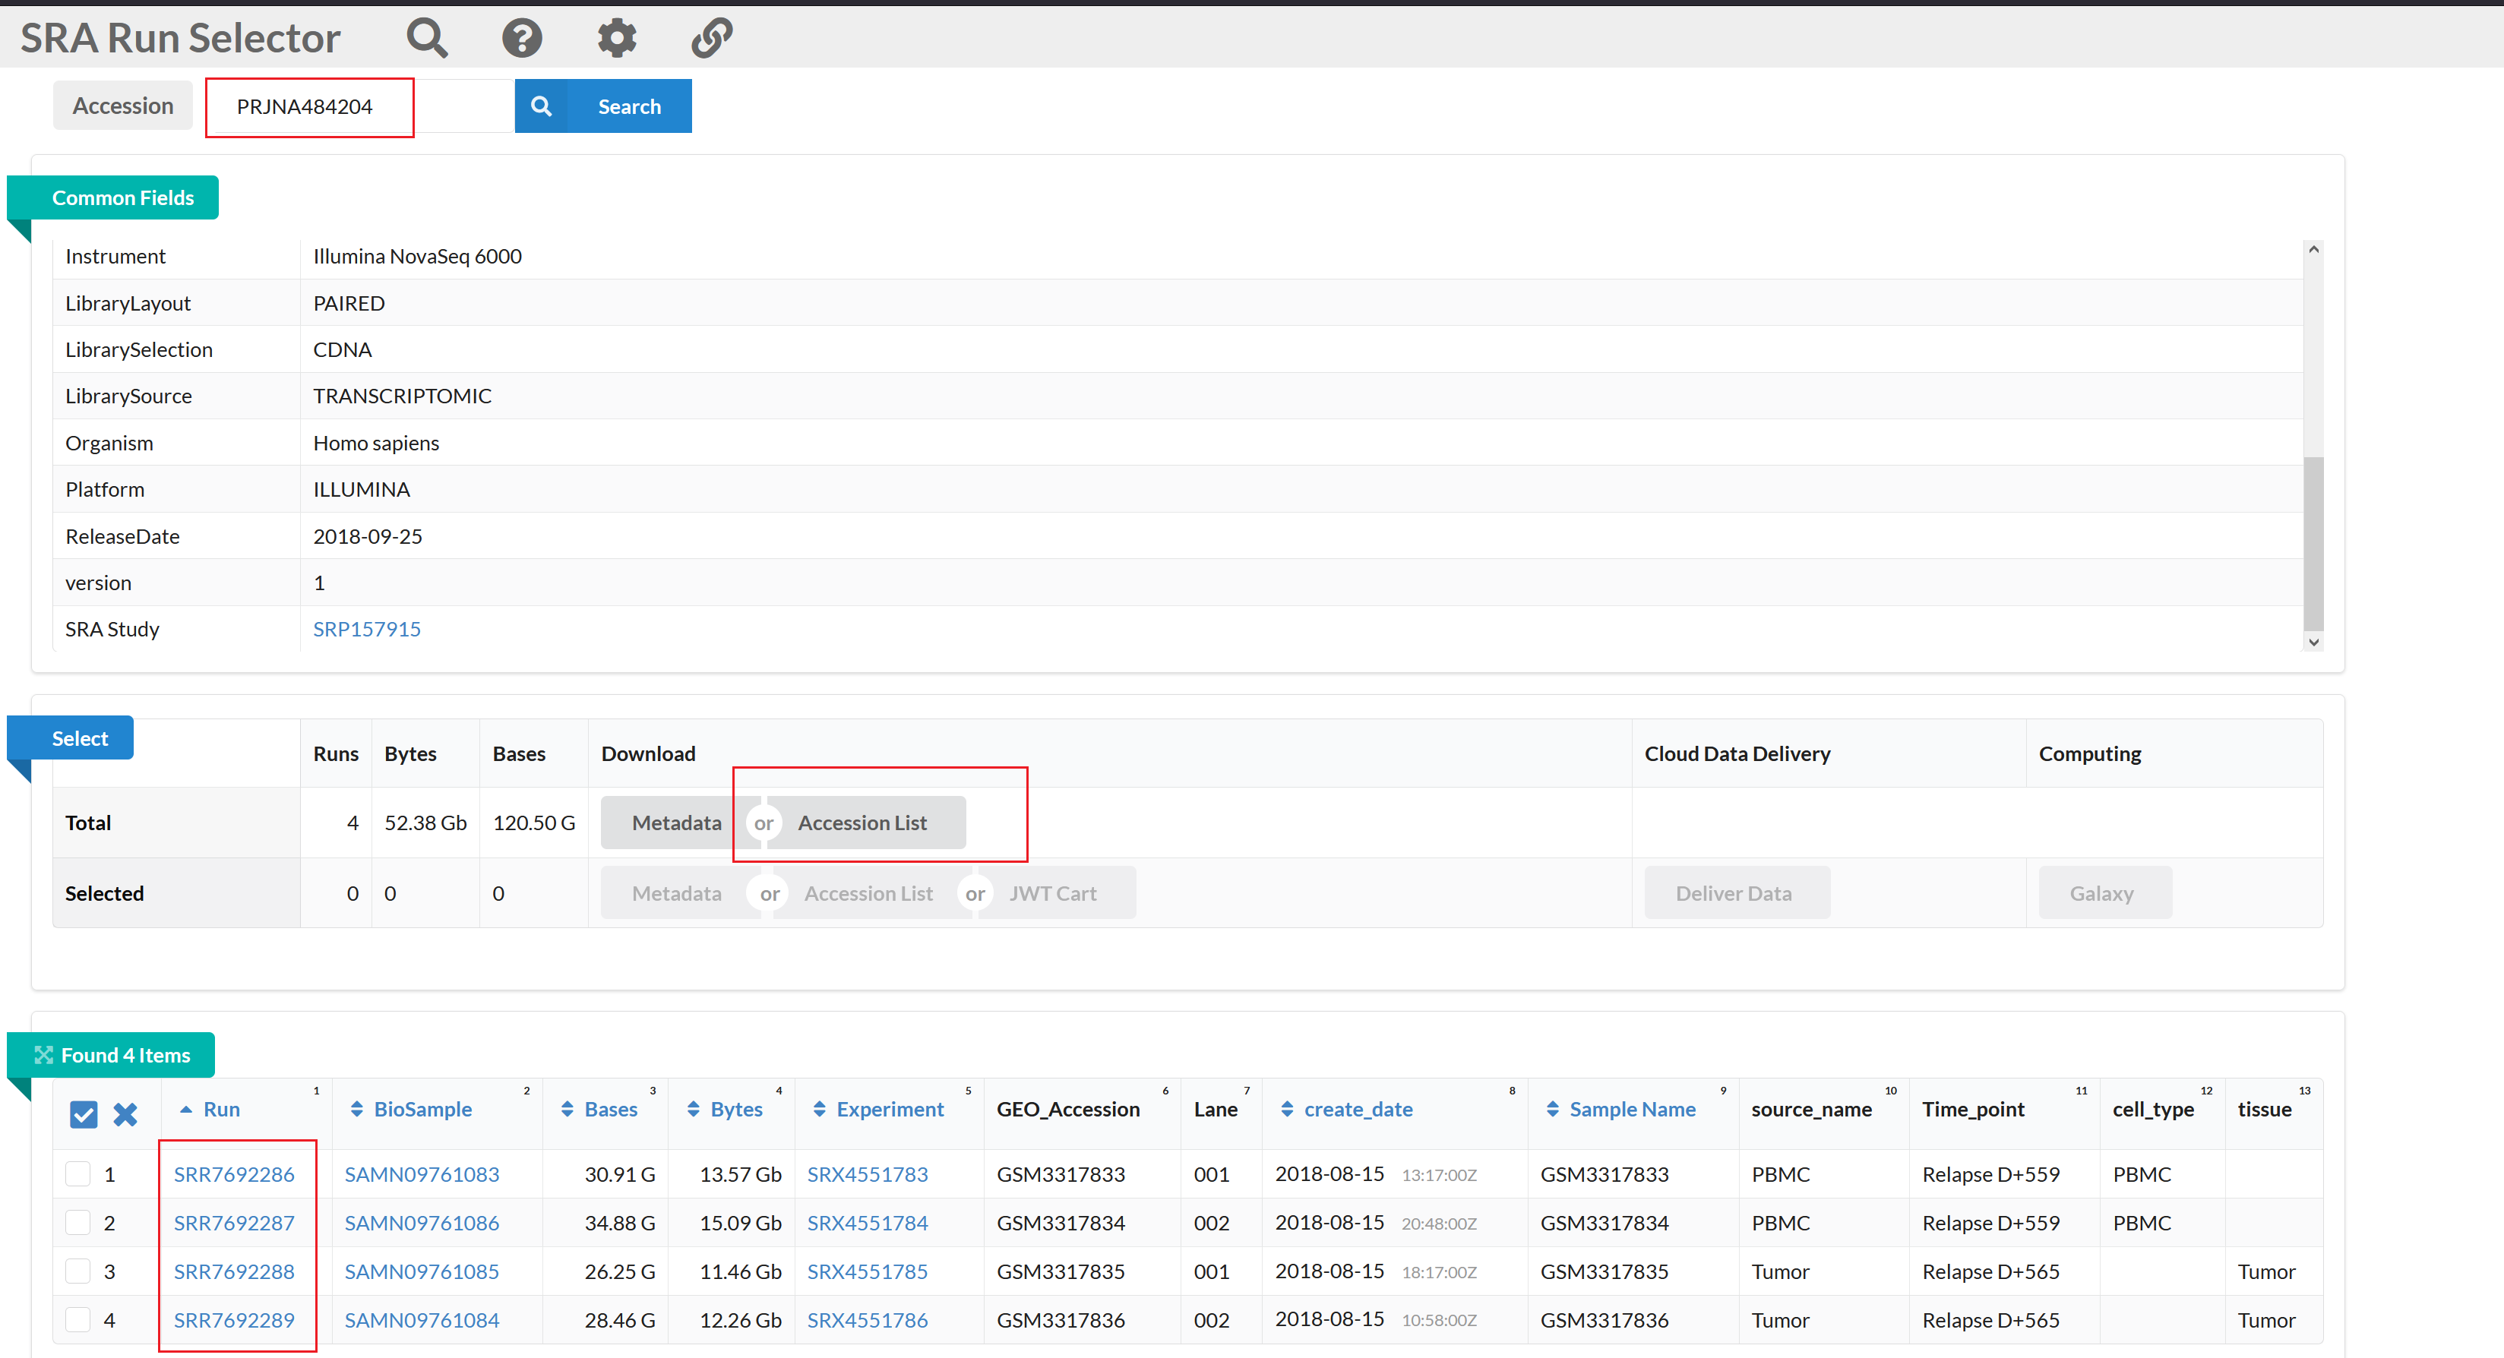The image size is (2504, 1358).
Task: Open the help question mark icon
Action: tap(522, 38)
